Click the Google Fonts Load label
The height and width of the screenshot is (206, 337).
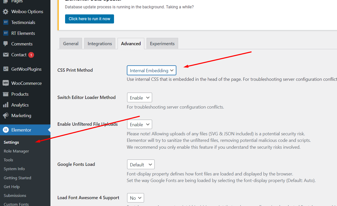(76, 164)
